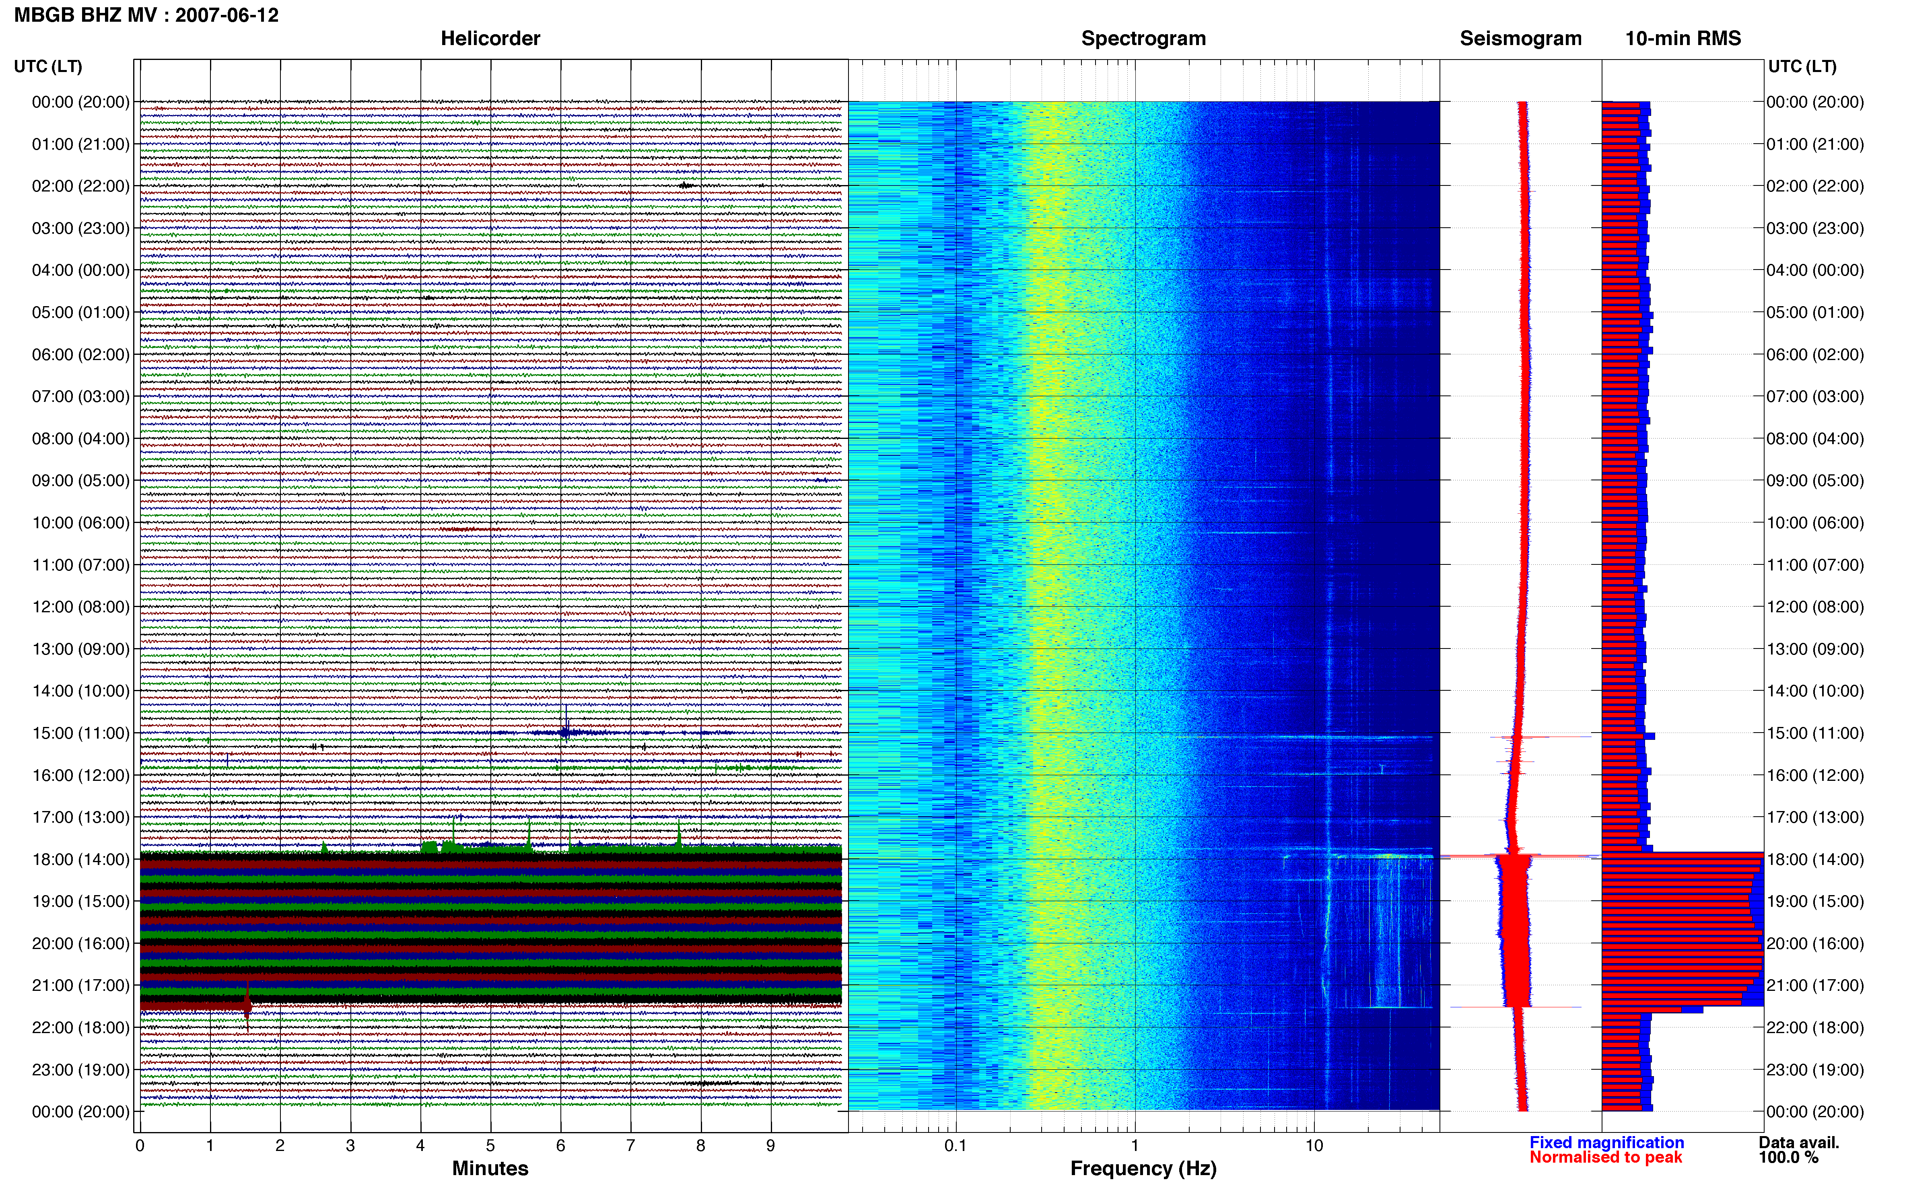The width and height of the screenshot is (1907, 1192).
Task: Click the '100.0 %' data availability value
Action: [1789, 1157]
